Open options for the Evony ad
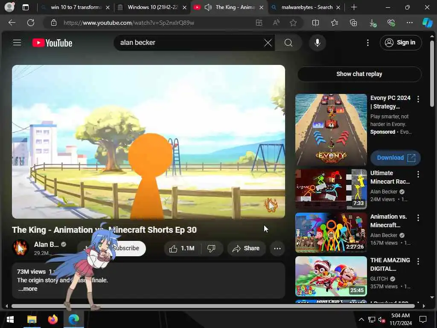This screenshot has height=328, width=437. point(418,99)
